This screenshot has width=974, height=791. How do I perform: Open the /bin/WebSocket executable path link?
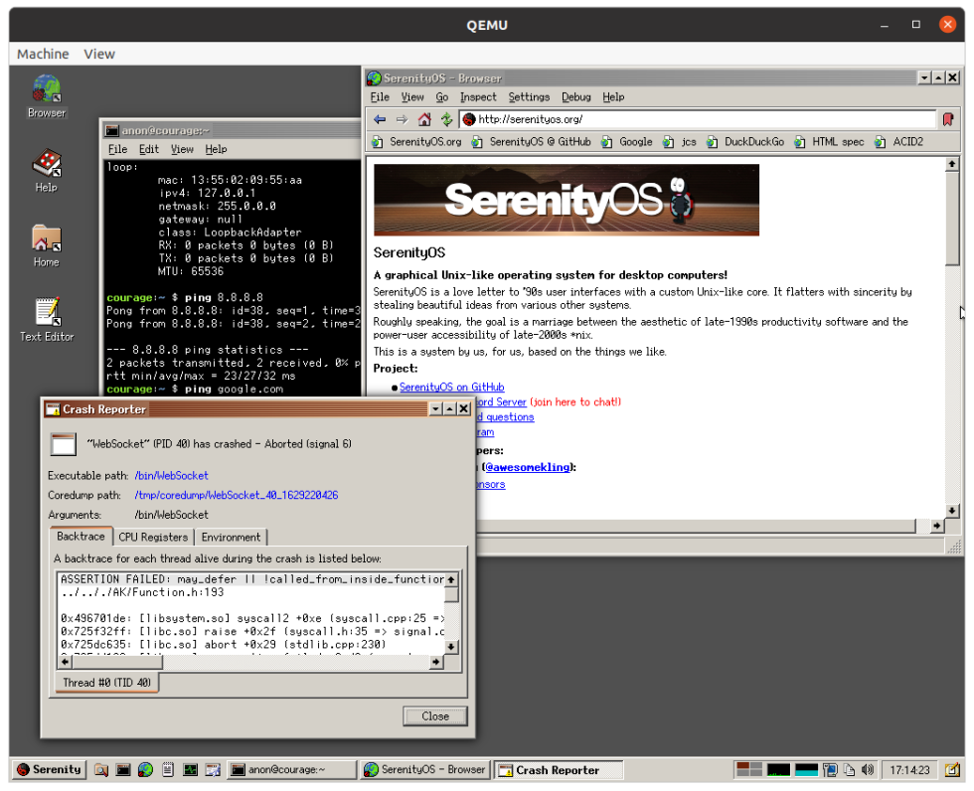coord(171,475)
